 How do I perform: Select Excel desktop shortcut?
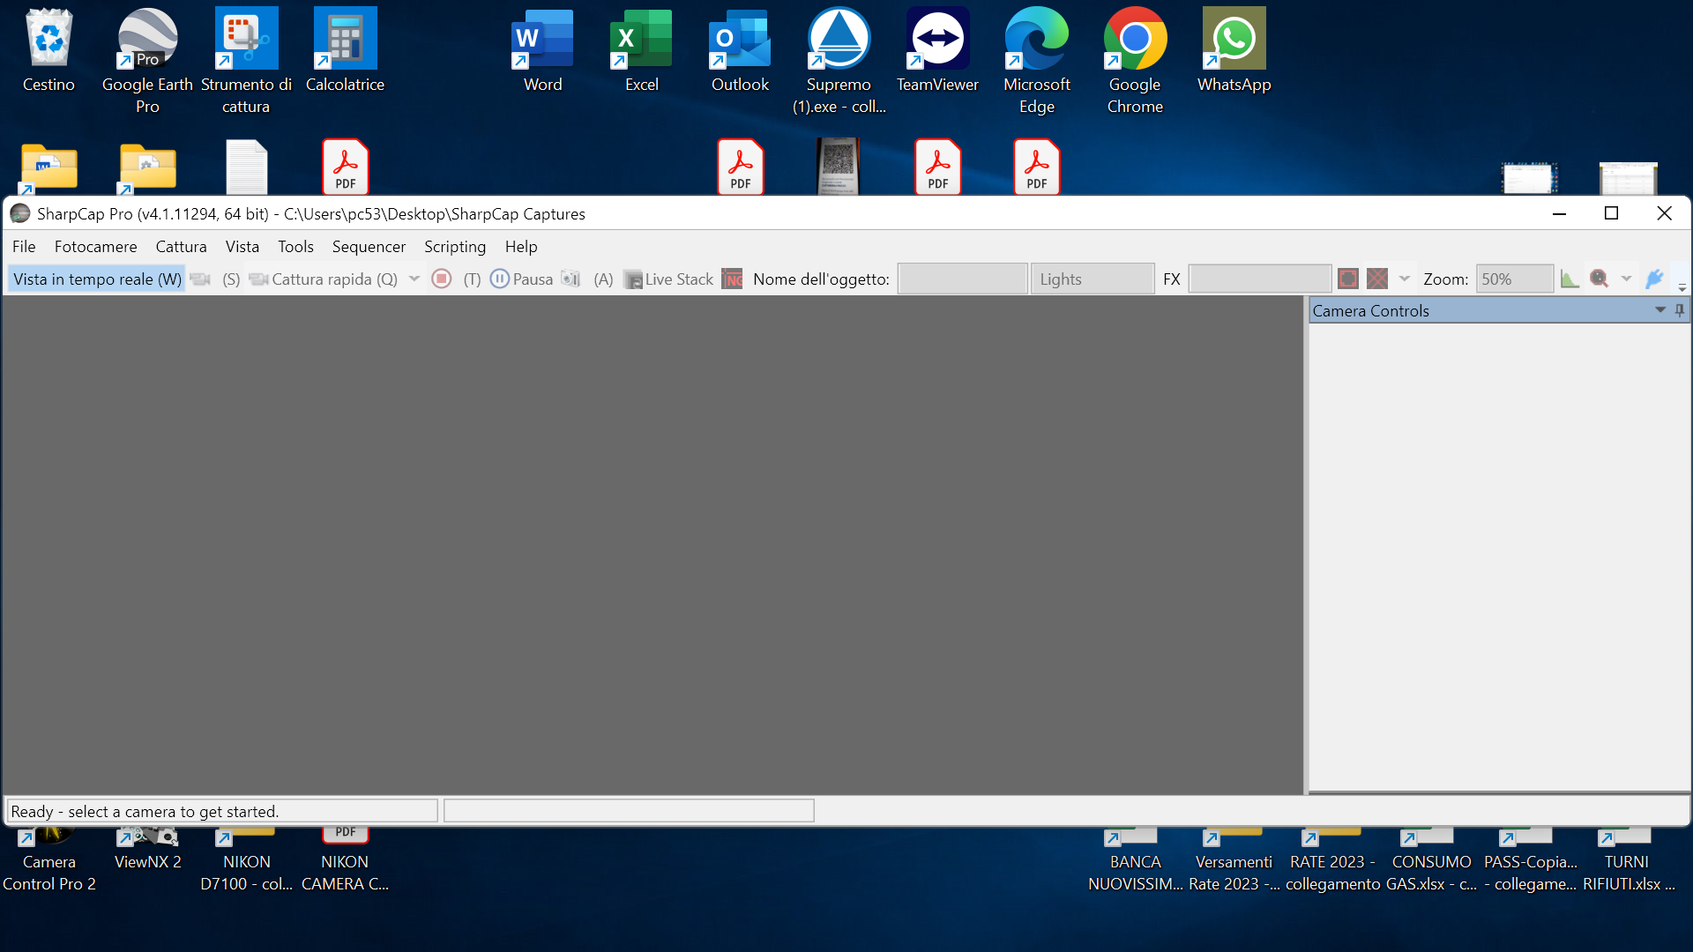641,50
